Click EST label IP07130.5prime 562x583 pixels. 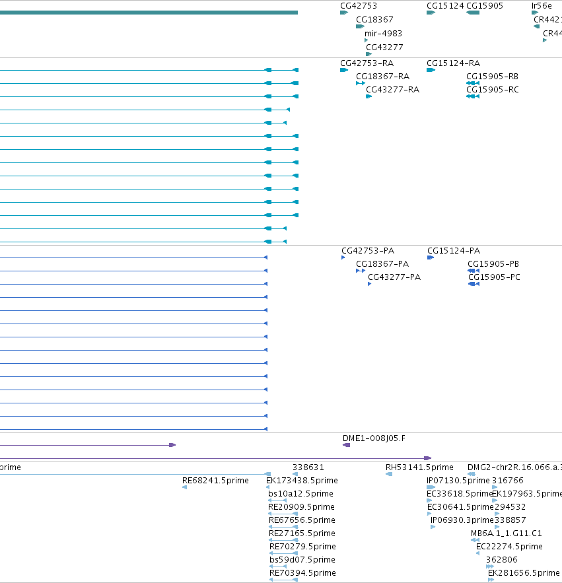458,481
